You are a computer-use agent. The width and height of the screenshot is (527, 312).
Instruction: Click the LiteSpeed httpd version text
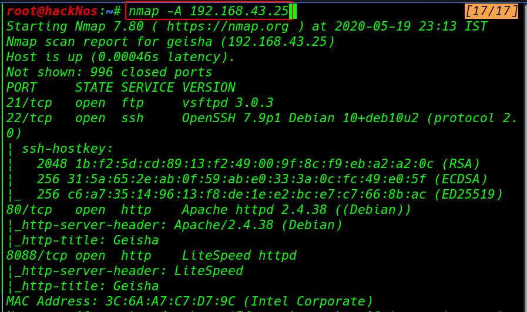[x=239, y=256]
